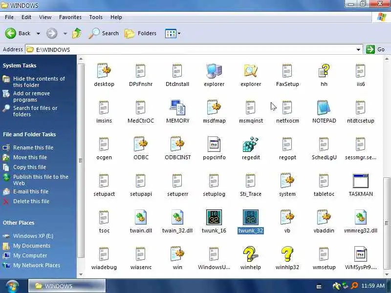The image size is (391, 293).
Task: Select the vbaddin file icon
Action: (324, 217)
